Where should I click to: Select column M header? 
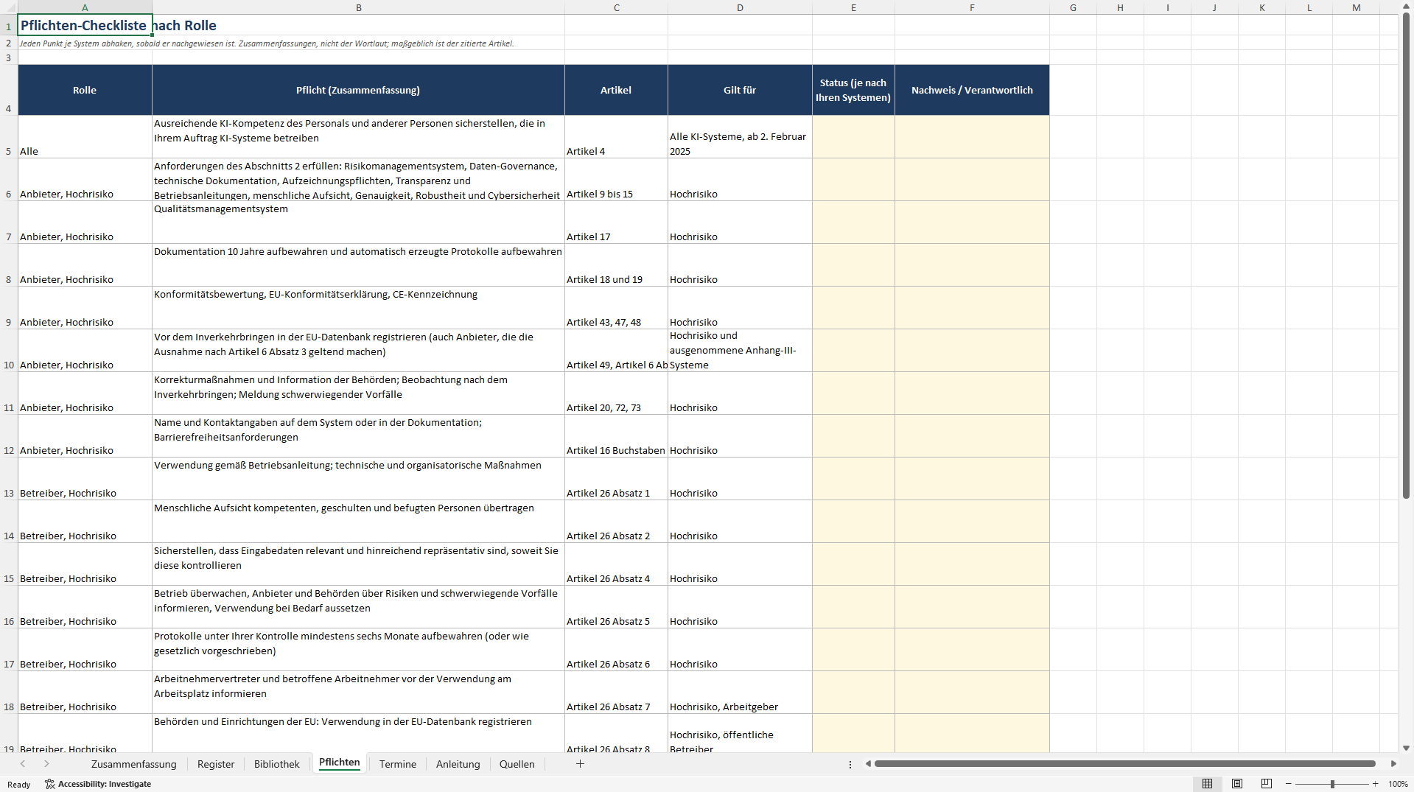[x=1356, y=7]
